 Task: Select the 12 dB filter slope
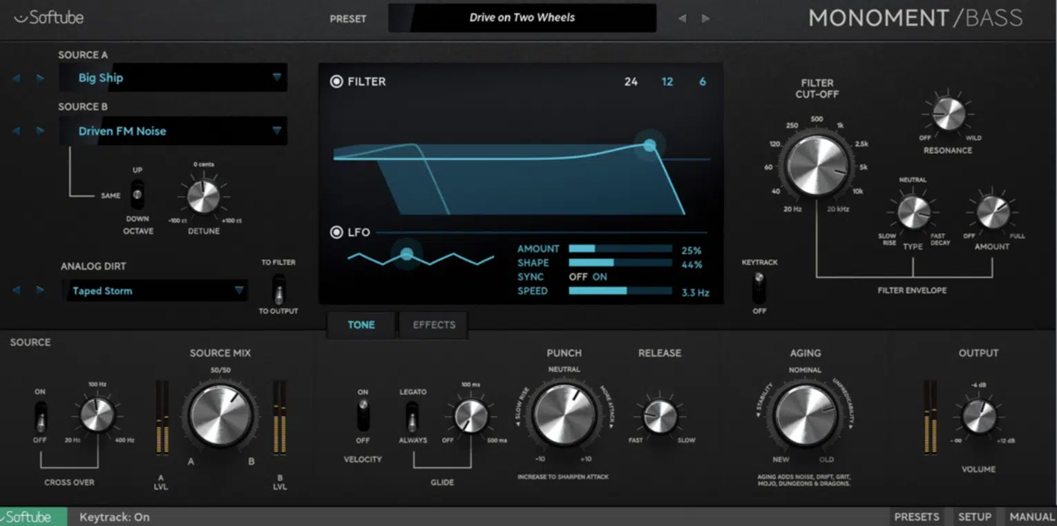point(667,81)
